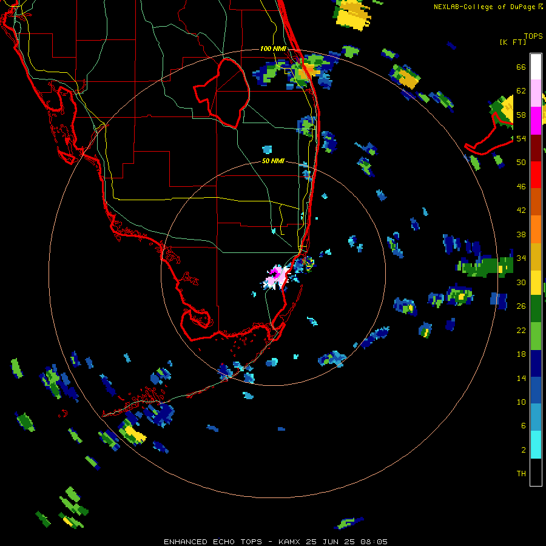Click the "38" legend value

tap(521, 234)
